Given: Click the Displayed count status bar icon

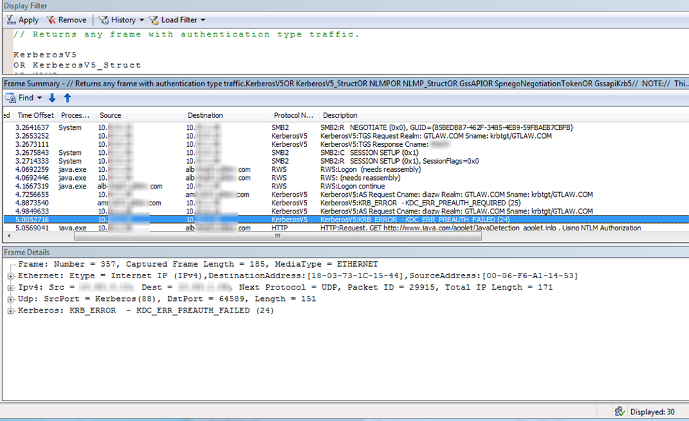Looking at the screenshot, I should click(620, 412).
